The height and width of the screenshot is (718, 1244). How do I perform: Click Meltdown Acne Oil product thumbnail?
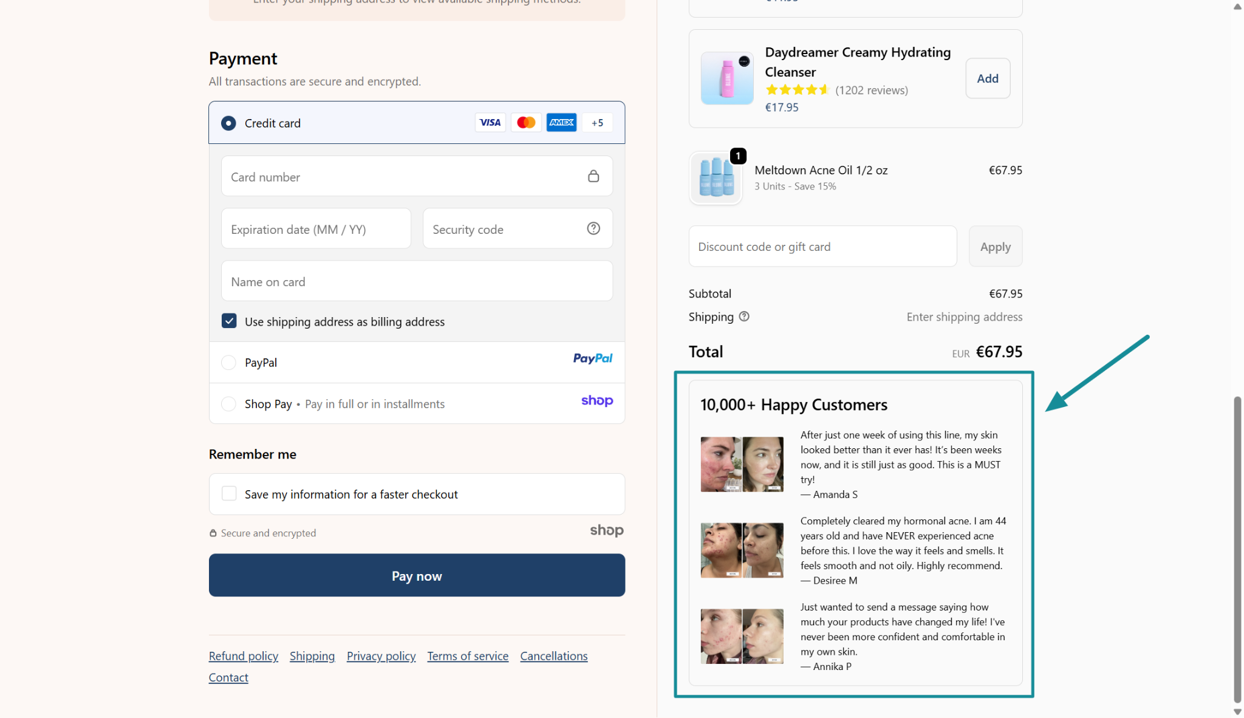716,178
